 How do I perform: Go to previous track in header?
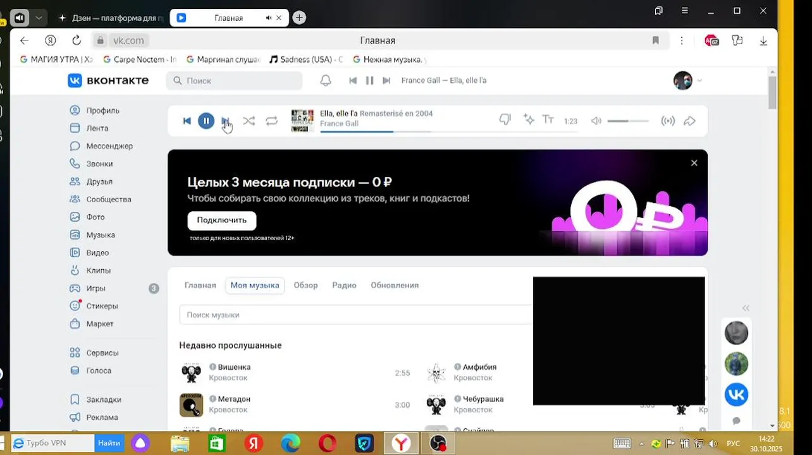coord(353,80)
